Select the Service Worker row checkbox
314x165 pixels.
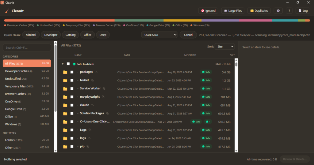click(x=72, y=88)
